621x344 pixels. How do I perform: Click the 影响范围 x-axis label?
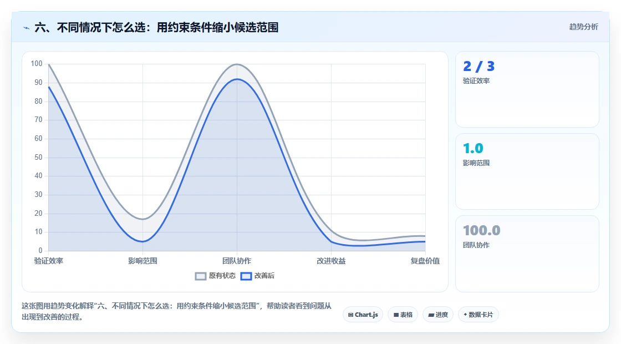point(142,261)
